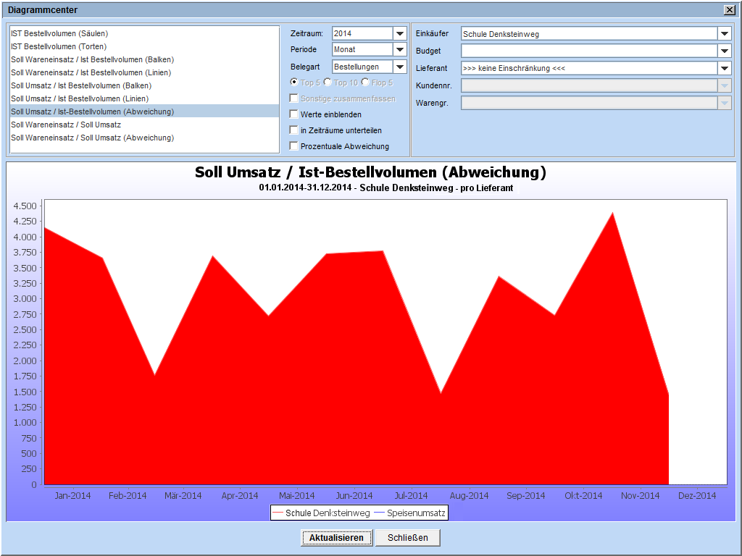The width and height of the screenshot is (742, 556).
Task: Choose 'Soll Umsatz / Ist Bestellvolumen (Linien)'
Action: [x=80, y=98]
